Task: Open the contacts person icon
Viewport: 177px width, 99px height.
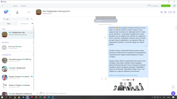Action: [17, 12]
